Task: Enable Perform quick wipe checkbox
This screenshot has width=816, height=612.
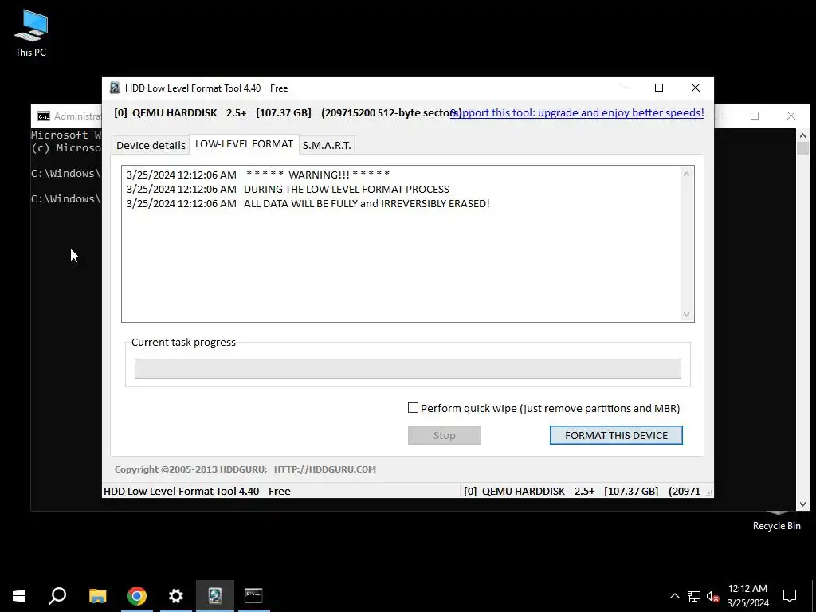Action: (414, 408)
